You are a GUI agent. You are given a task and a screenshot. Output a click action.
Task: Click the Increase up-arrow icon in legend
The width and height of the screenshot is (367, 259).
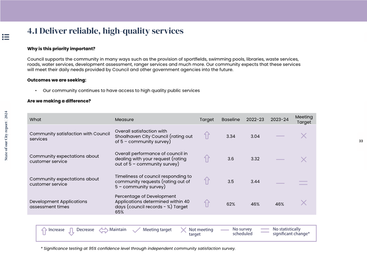44,231
